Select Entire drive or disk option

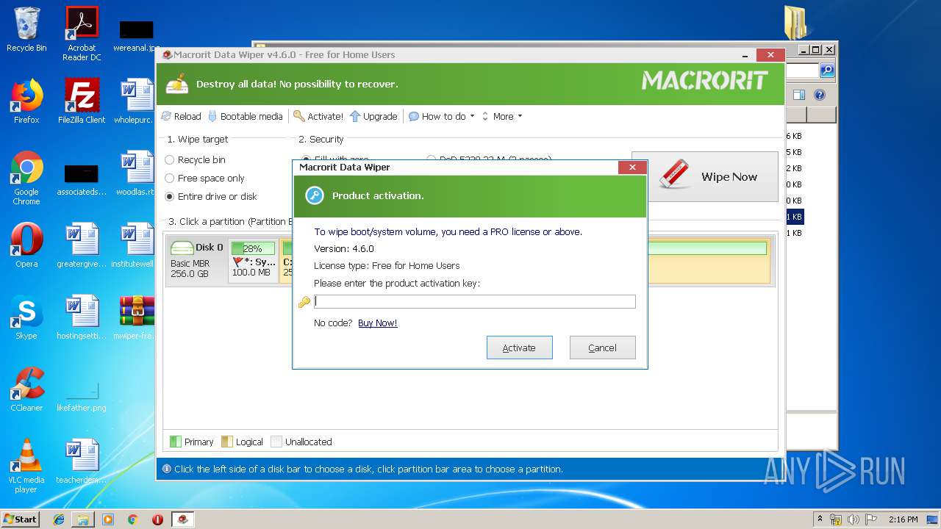pos(211,196)
